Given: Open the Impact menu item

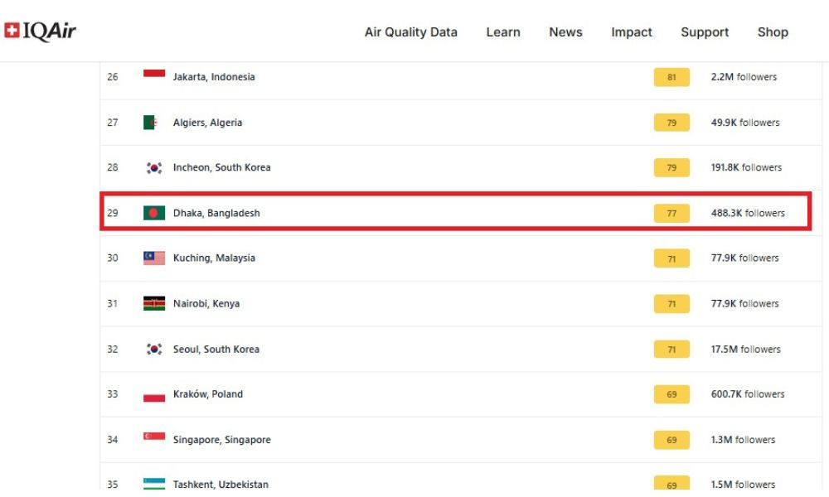Looking at the screenshot, I should (x=631, y=32).
